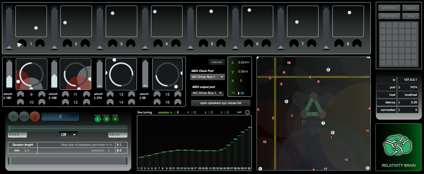Click the 0000 start time field

[17, 134]
